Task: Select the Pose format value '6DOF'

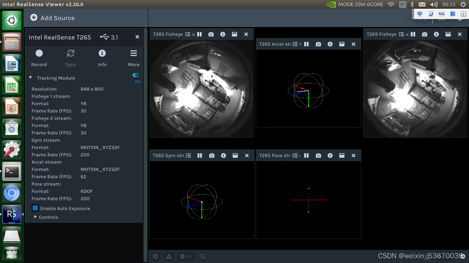Action: click(87, 191)
